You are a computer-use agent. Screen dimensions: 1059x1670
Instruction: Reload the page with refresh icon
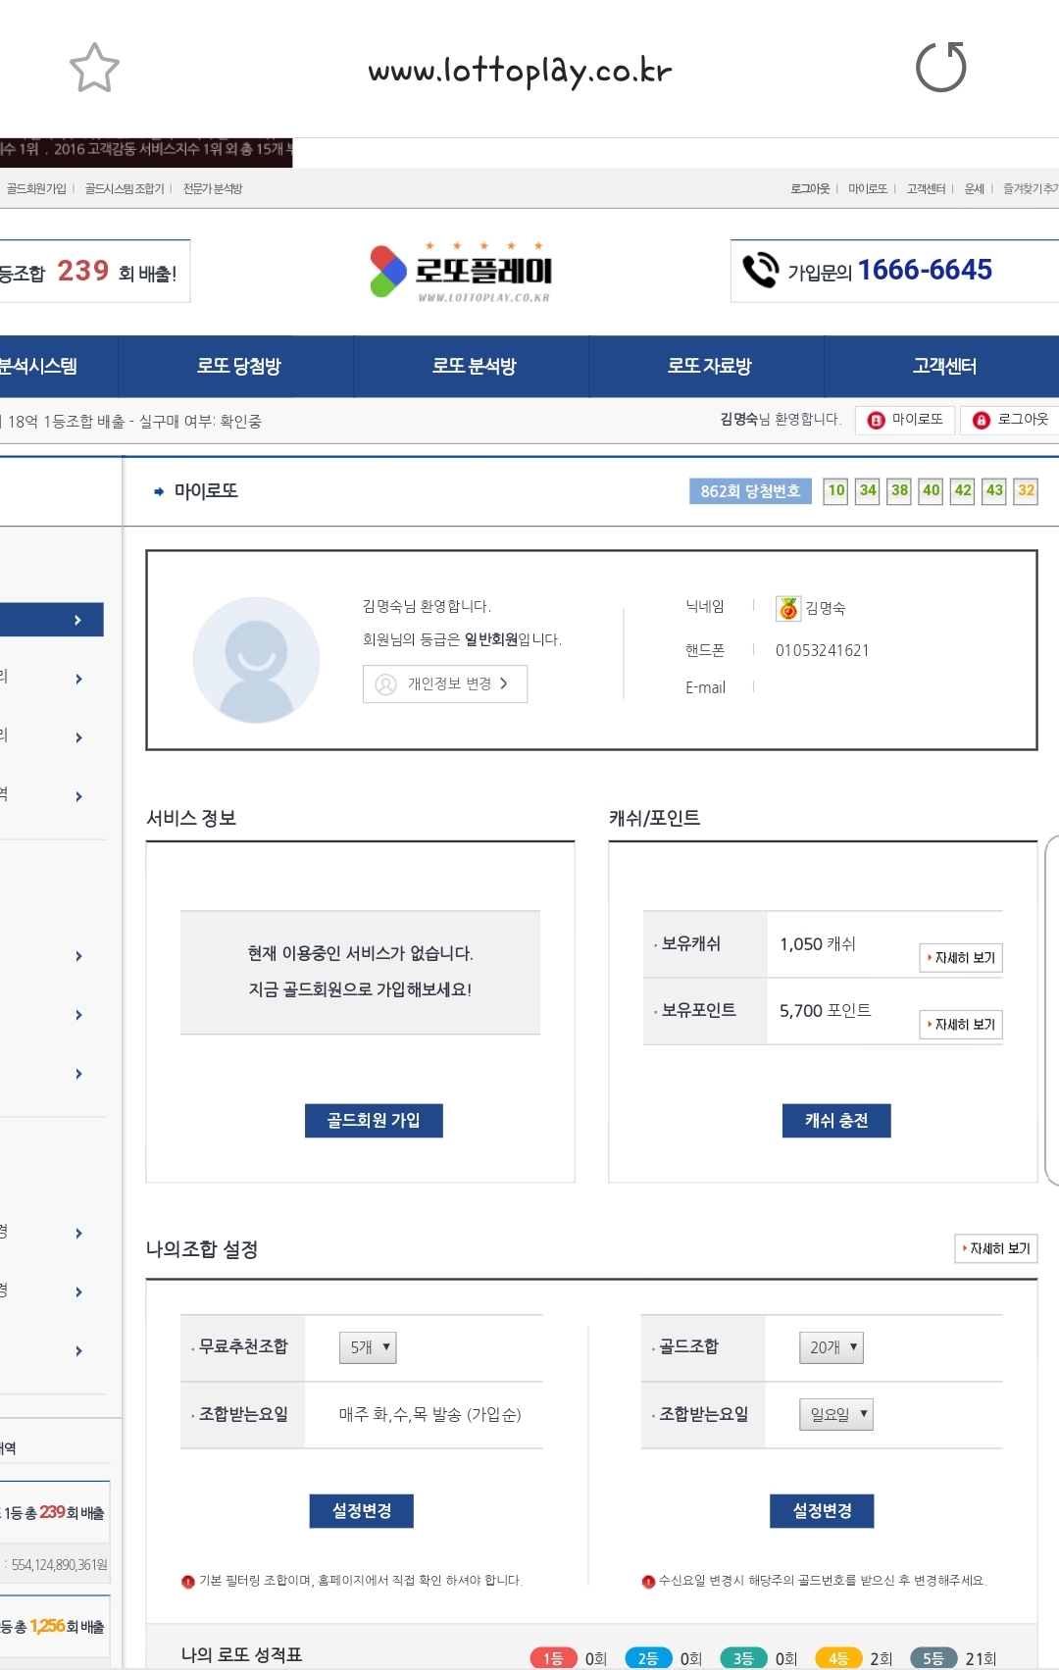tap(940, 67)
